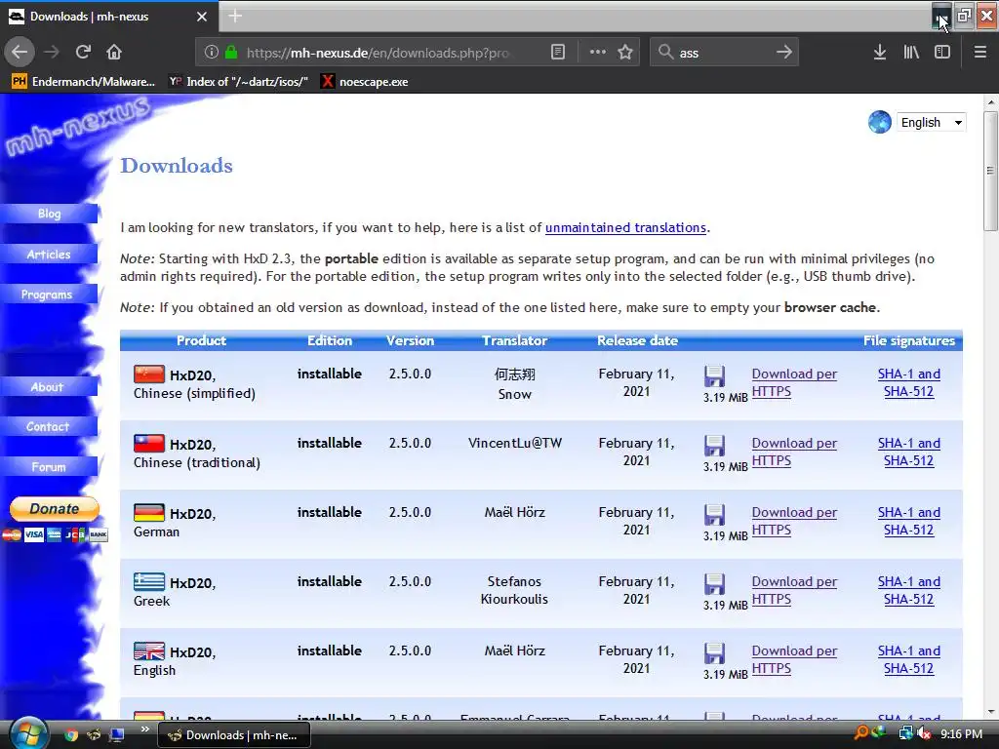Image resolution: width=999 pixels, height=749 pixels.
Task: Open the downloads panel arrow icon
Action: pos(880,53)
